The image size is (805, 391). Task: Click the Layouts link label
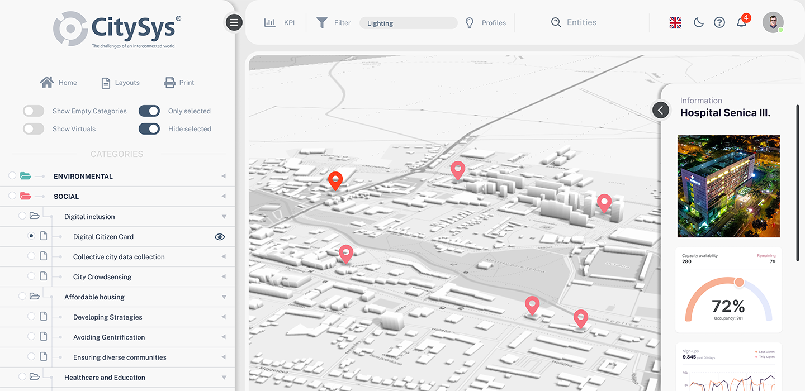(x=127, y=83)
